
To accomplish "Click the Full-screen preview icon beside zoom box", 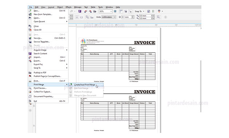I will tap(115, 11).
